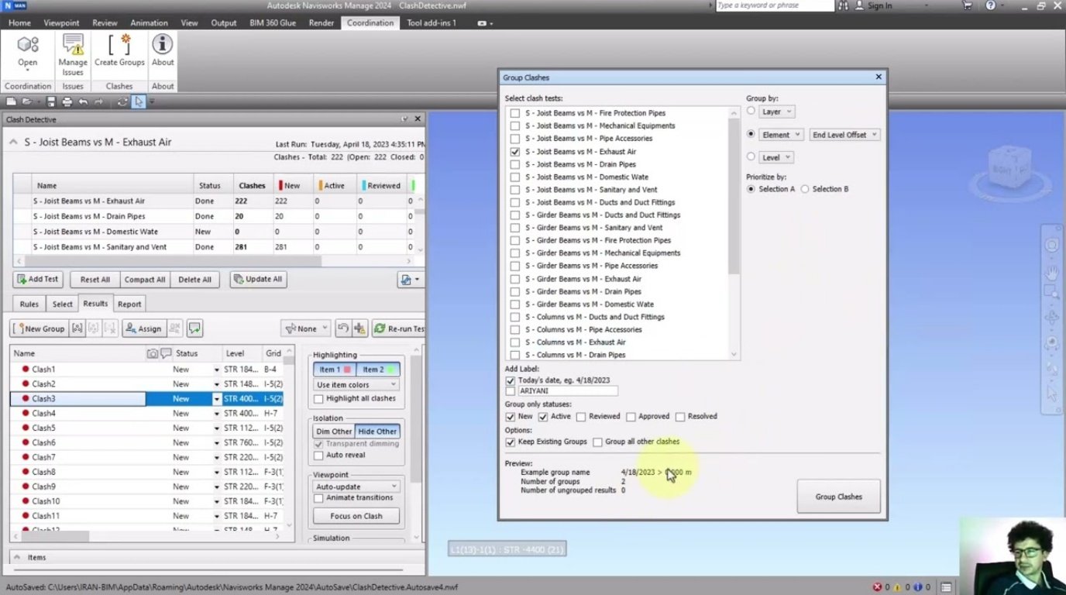Uncheck the Today's date label checkbox
Viewport: 1066px width, 595px height.
tap(510, 380)
